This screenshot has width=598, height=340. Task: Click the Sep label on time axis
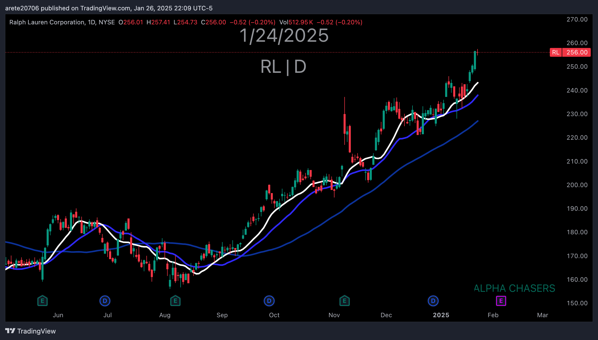click(x=222, y=315)
